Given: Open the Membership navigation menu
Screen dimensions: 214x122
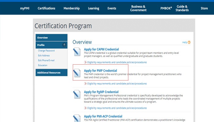Looking at the screenshot, I should [72, 8].
